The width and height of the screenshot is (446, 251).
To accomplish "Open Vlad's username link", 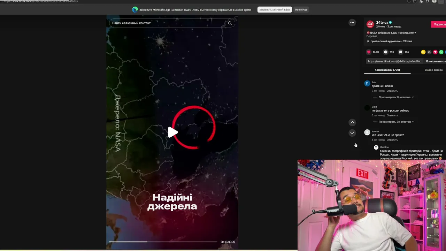I will click(x=374, y=107).
